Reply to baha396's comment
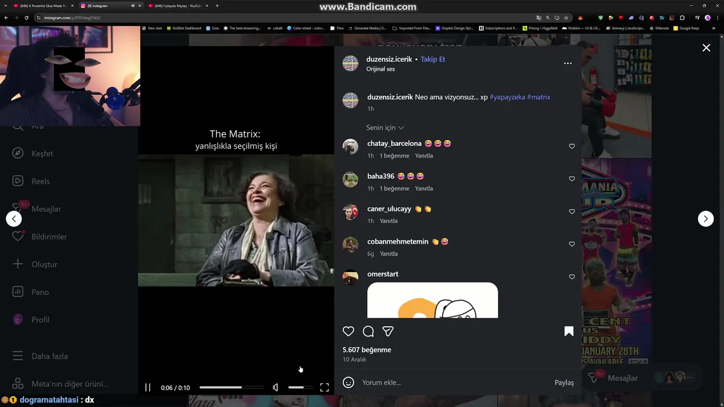724x407 pixels. (424, 189)
